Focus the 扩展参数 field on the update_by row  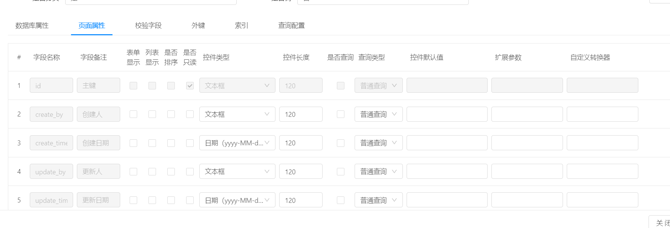(527, 171)
